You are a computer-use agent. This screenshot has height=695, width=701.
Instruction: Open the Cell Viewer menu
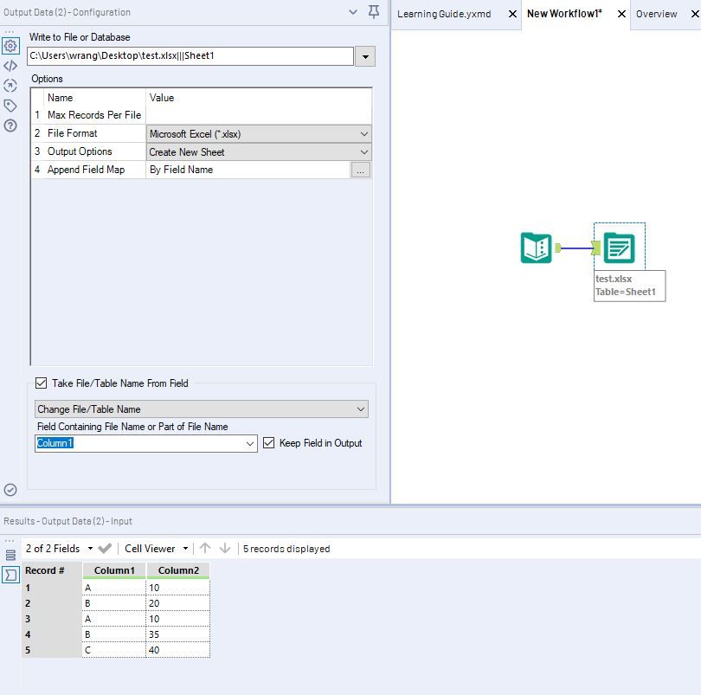click(156, 549)
